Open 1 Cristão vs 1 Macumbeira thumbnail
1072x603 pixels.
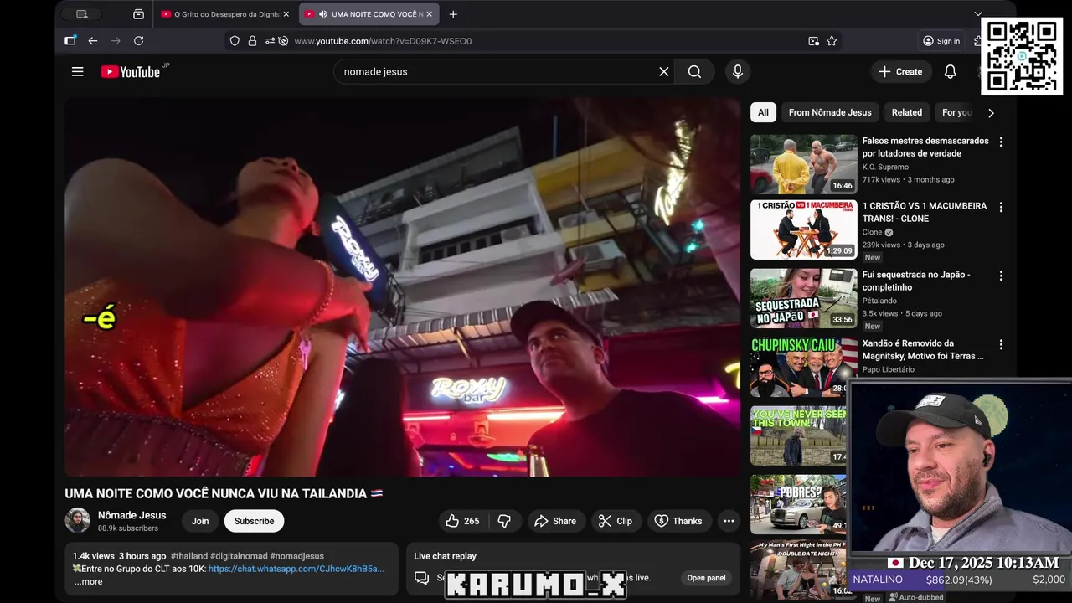point(803,229)
